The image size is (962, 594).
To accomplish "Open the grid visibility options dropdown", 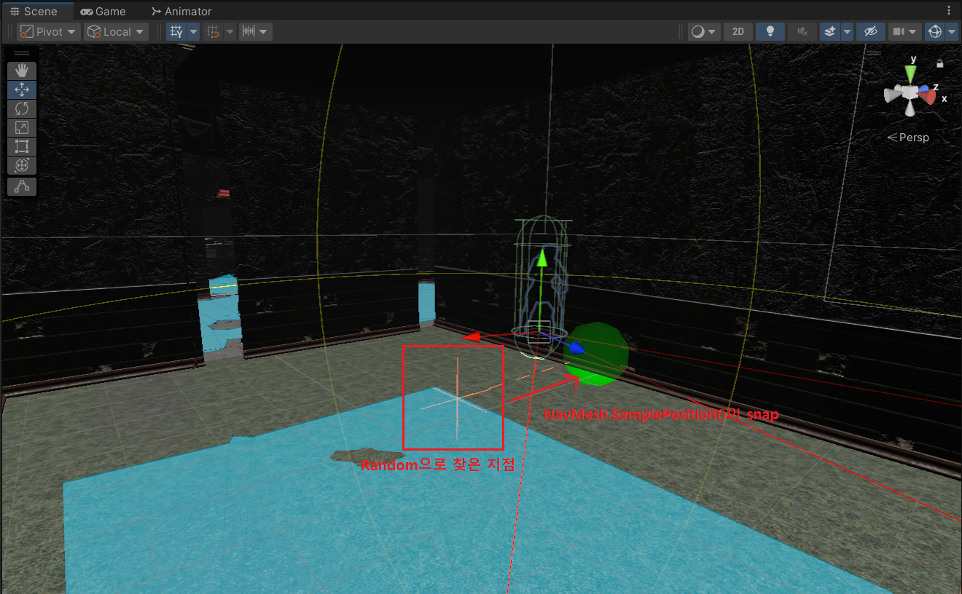I will 193,31.
